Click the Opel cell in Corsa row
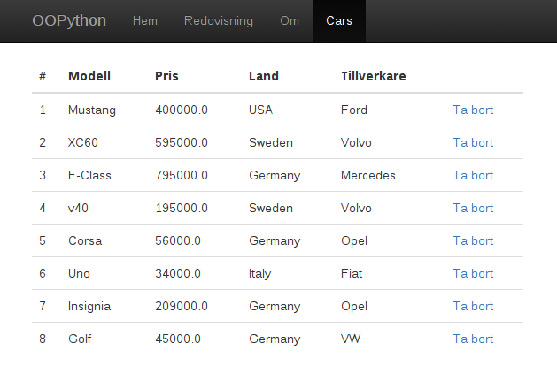 pos(354,240)
